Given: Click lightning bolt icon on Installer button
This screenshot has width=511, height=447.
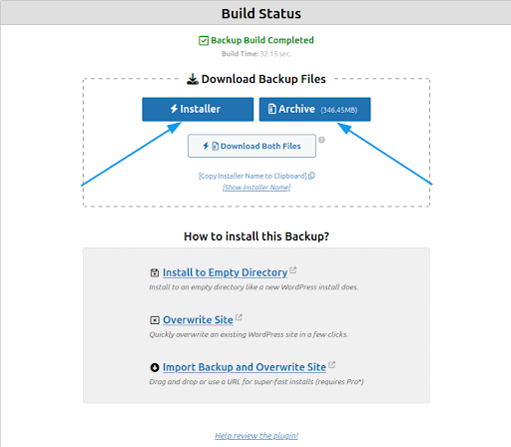Looking at the screenshot, I should point(174,109).
